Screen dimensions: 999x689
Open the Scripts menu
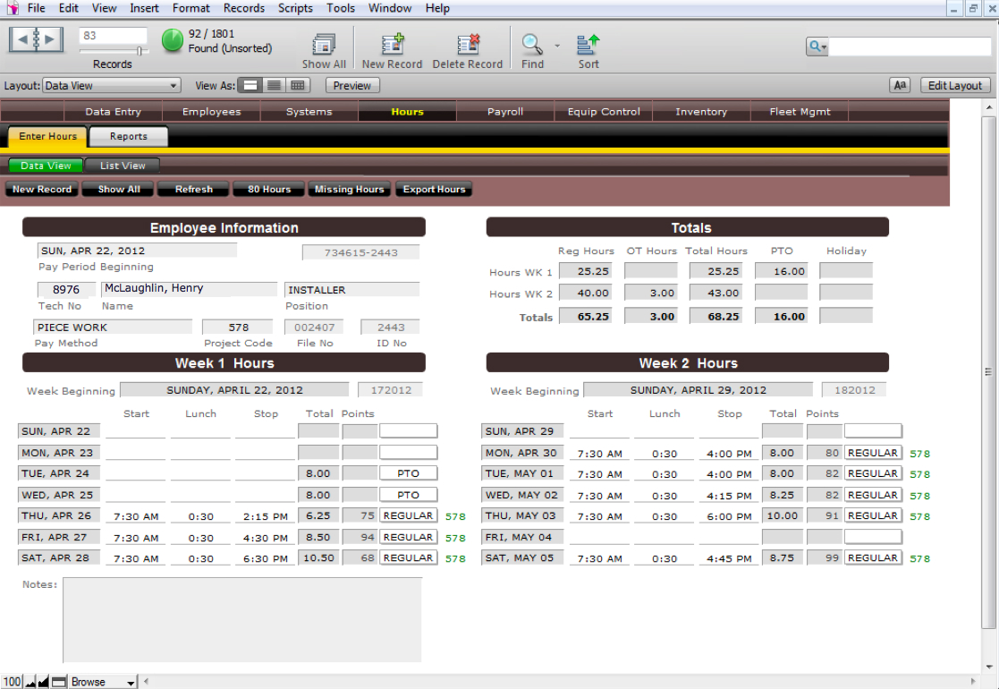click(x=295, y=8)
